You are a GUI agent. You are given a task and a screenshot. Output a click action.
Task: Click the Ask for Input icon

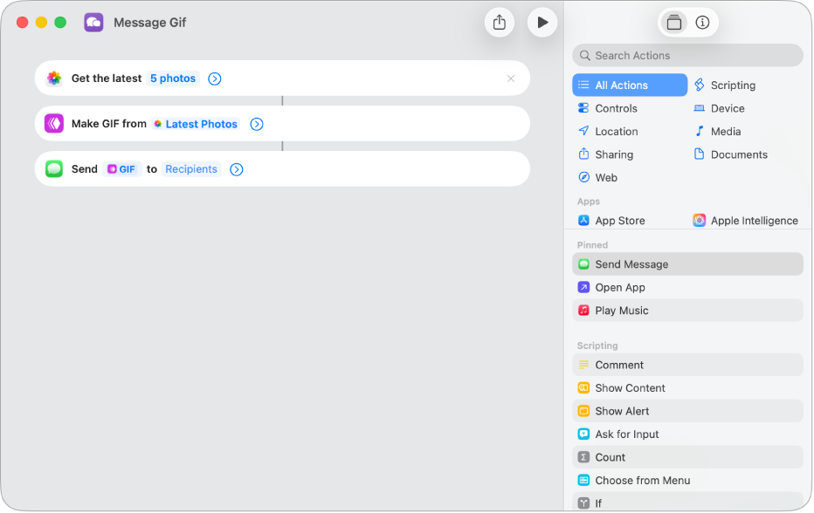(583, 434)
